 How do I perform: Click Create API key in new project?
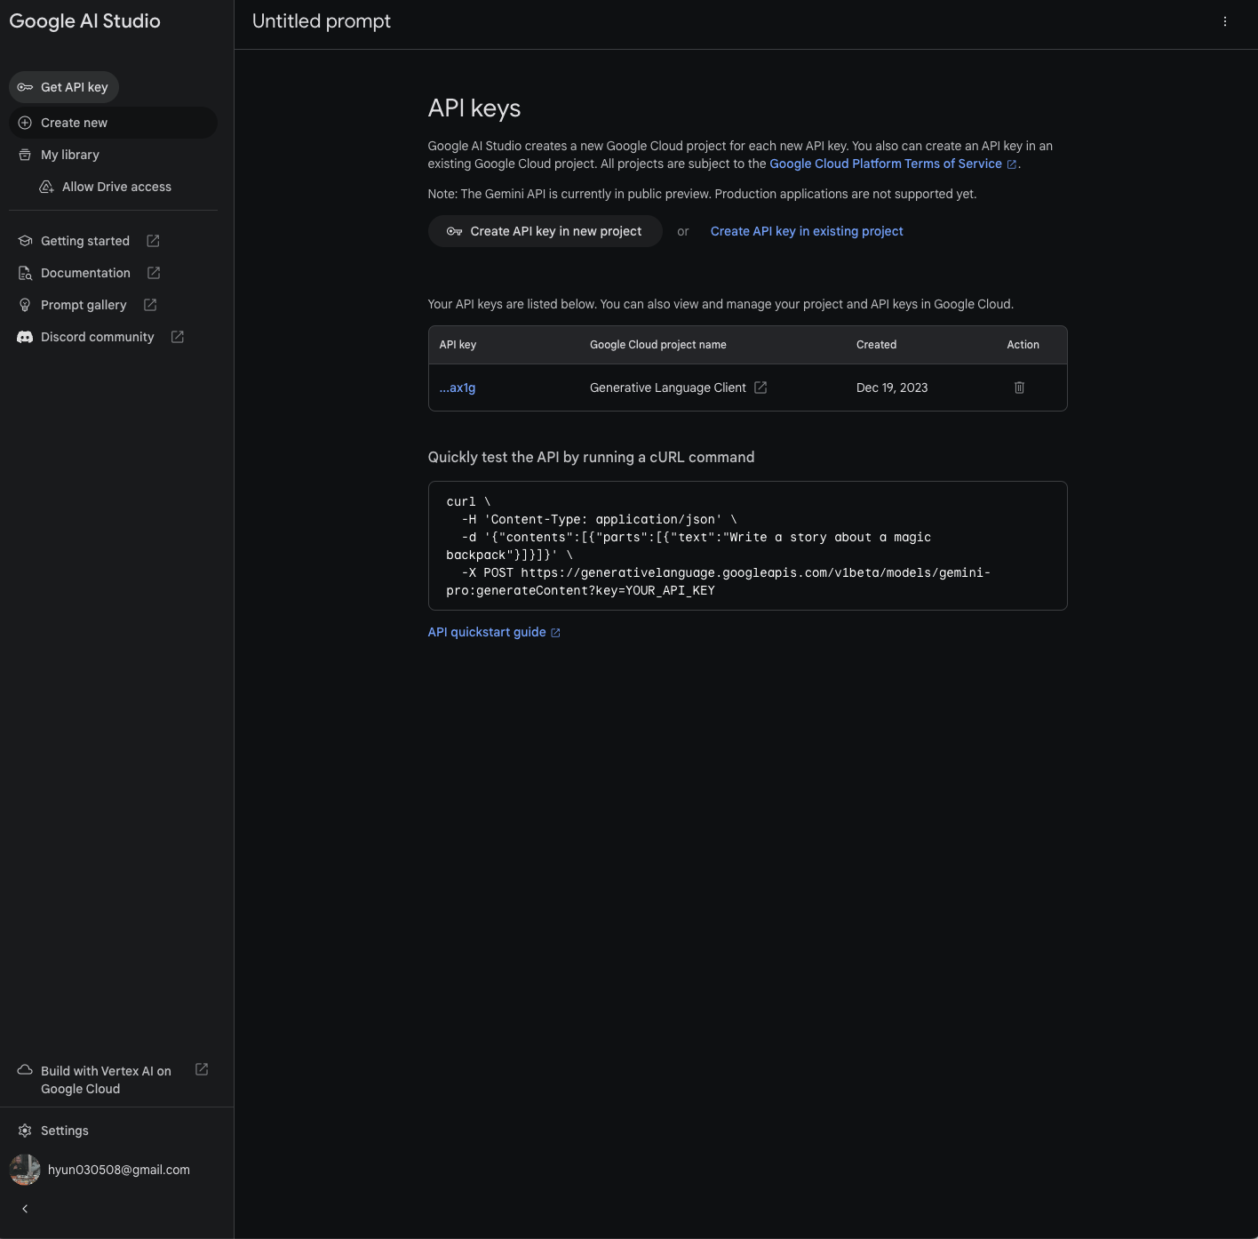tap(545, 231)
